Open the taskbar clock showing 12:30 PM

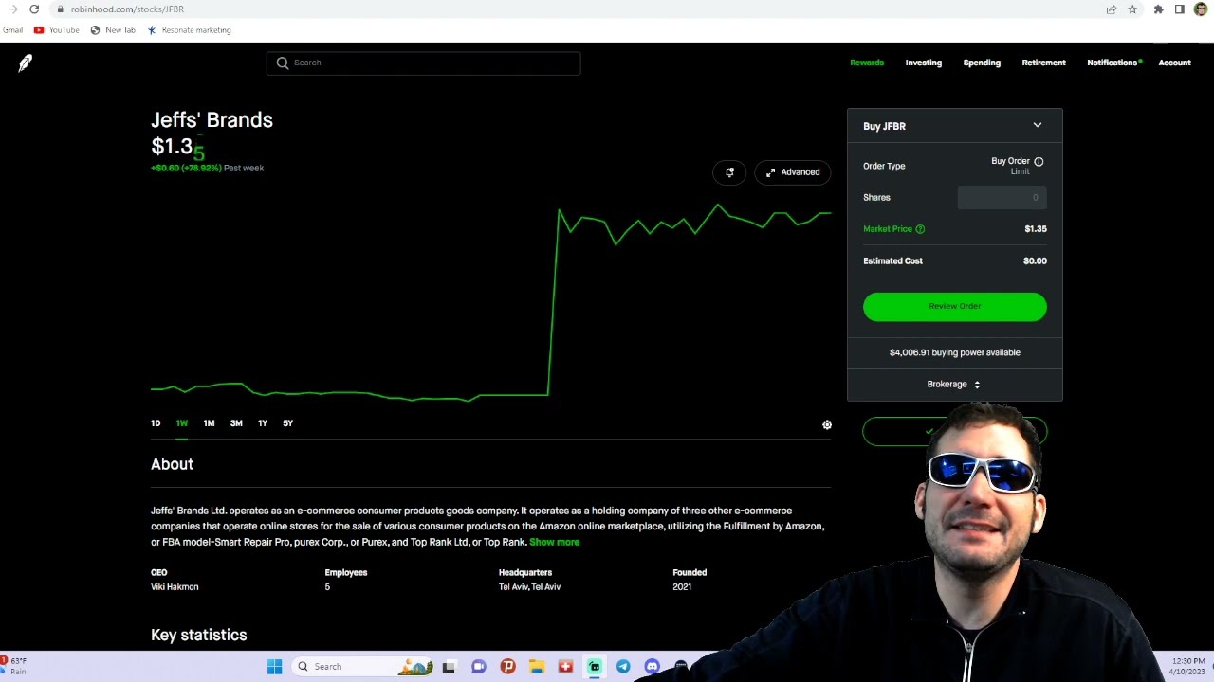click(1187, 666)
